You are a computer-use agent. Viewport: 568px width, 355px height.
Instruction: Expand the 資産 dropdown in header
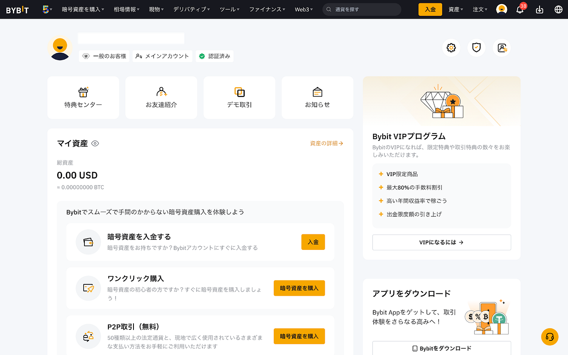pyautogui.click(x=456, y=9)
